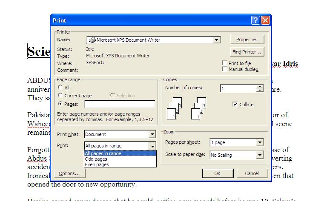The width and height of the screenshot is (327, 201).
Task: Decrease the number of copies
Action: click(260, 91)
